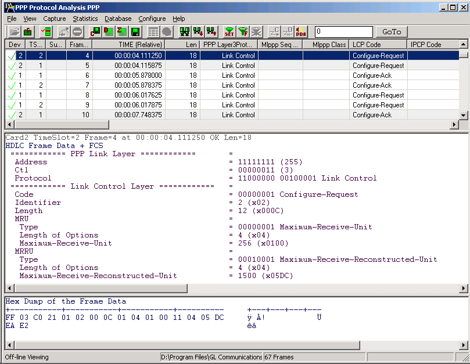Open the View menu
This screenshot has height=364, width=470.
click(30, 19)
